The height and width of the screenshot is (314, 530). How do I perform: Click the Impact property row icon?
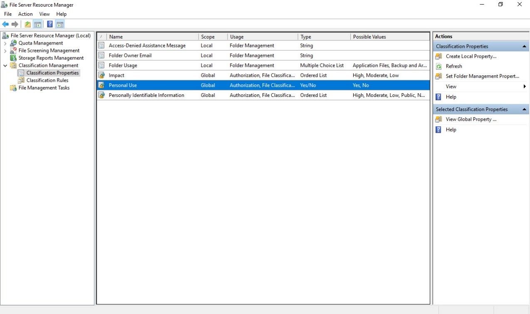102,75
